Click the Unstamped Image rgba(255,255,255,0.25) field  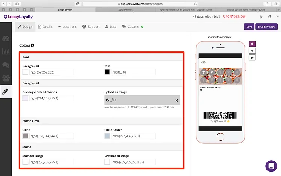coord(133,162)
